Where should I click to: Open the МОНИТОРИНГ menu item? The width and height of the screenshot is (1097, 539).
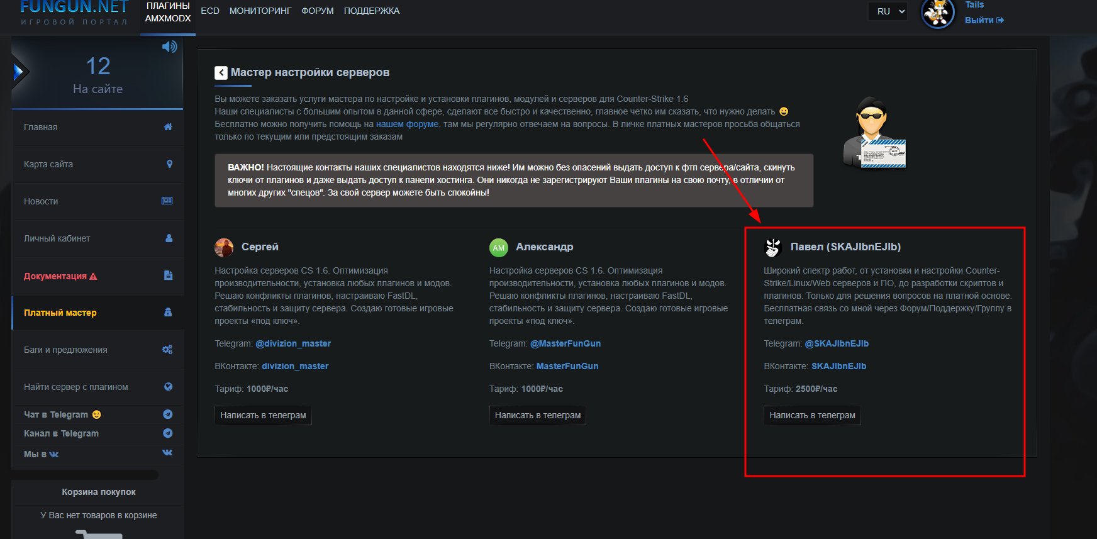tap(260, 11)
